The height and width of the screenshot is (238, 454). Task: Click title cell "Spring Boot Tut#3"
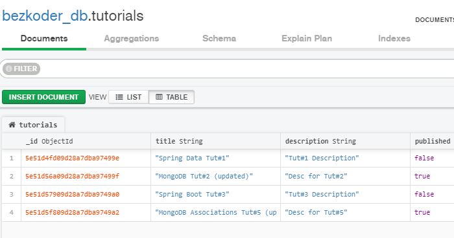click(x=216, y=195)
